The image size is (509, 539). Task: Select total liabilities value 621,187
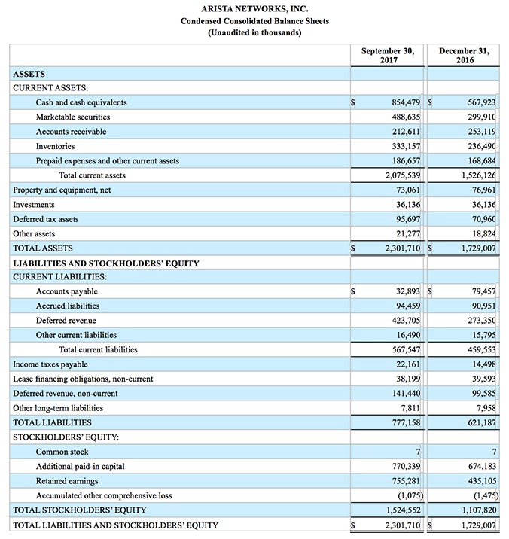click(481, 422)
